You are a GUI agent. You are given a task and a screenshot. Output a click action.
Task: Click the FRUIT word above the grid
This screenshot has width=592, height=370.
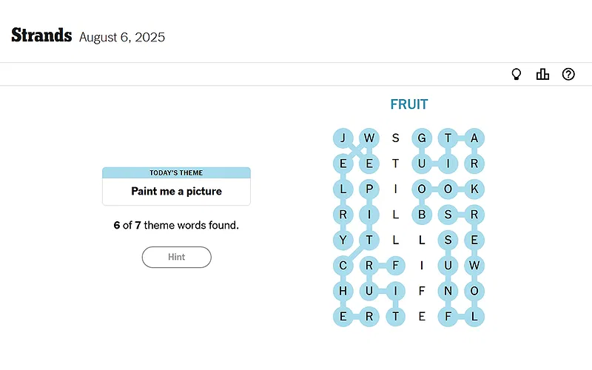(x=409, y=105)
